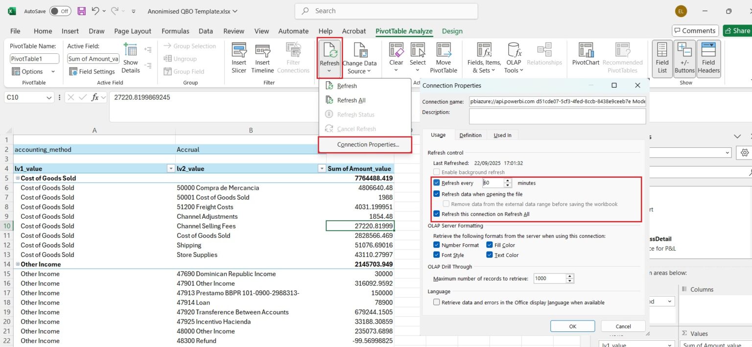Open Customize Quick Access Toolbar dropdown
Viewport: 752px width, 347px height.
pos(135,11)
